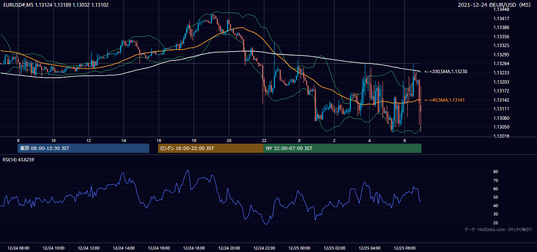Click price axis value 1.13264
This screenshot has height=252, width=537.
click(x=502, y=64)
